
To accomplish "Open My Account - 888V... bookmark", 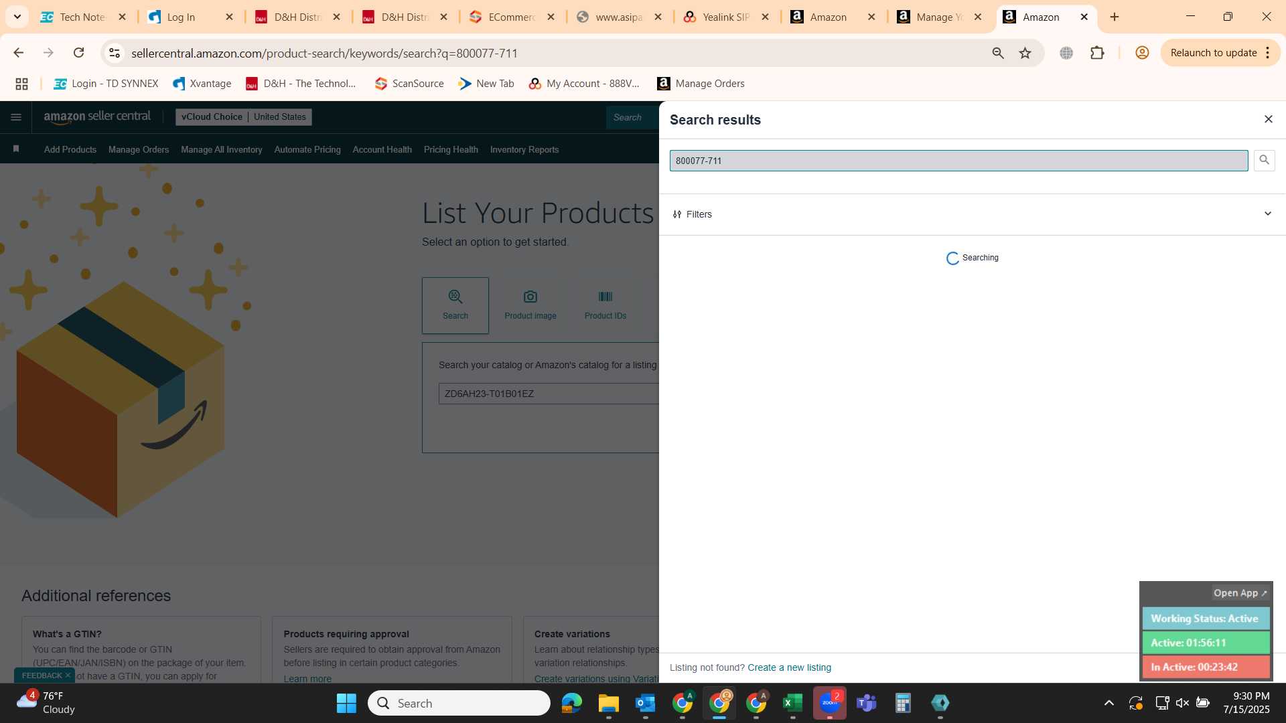I will [584, 84].
